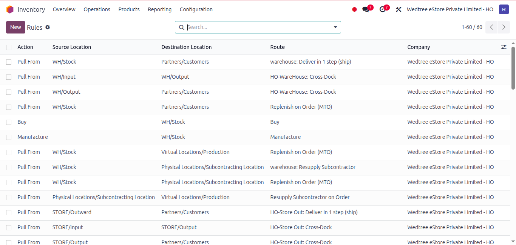
Task: Check the Resupply Subcontractor on Order row
Action: point(9,197)
